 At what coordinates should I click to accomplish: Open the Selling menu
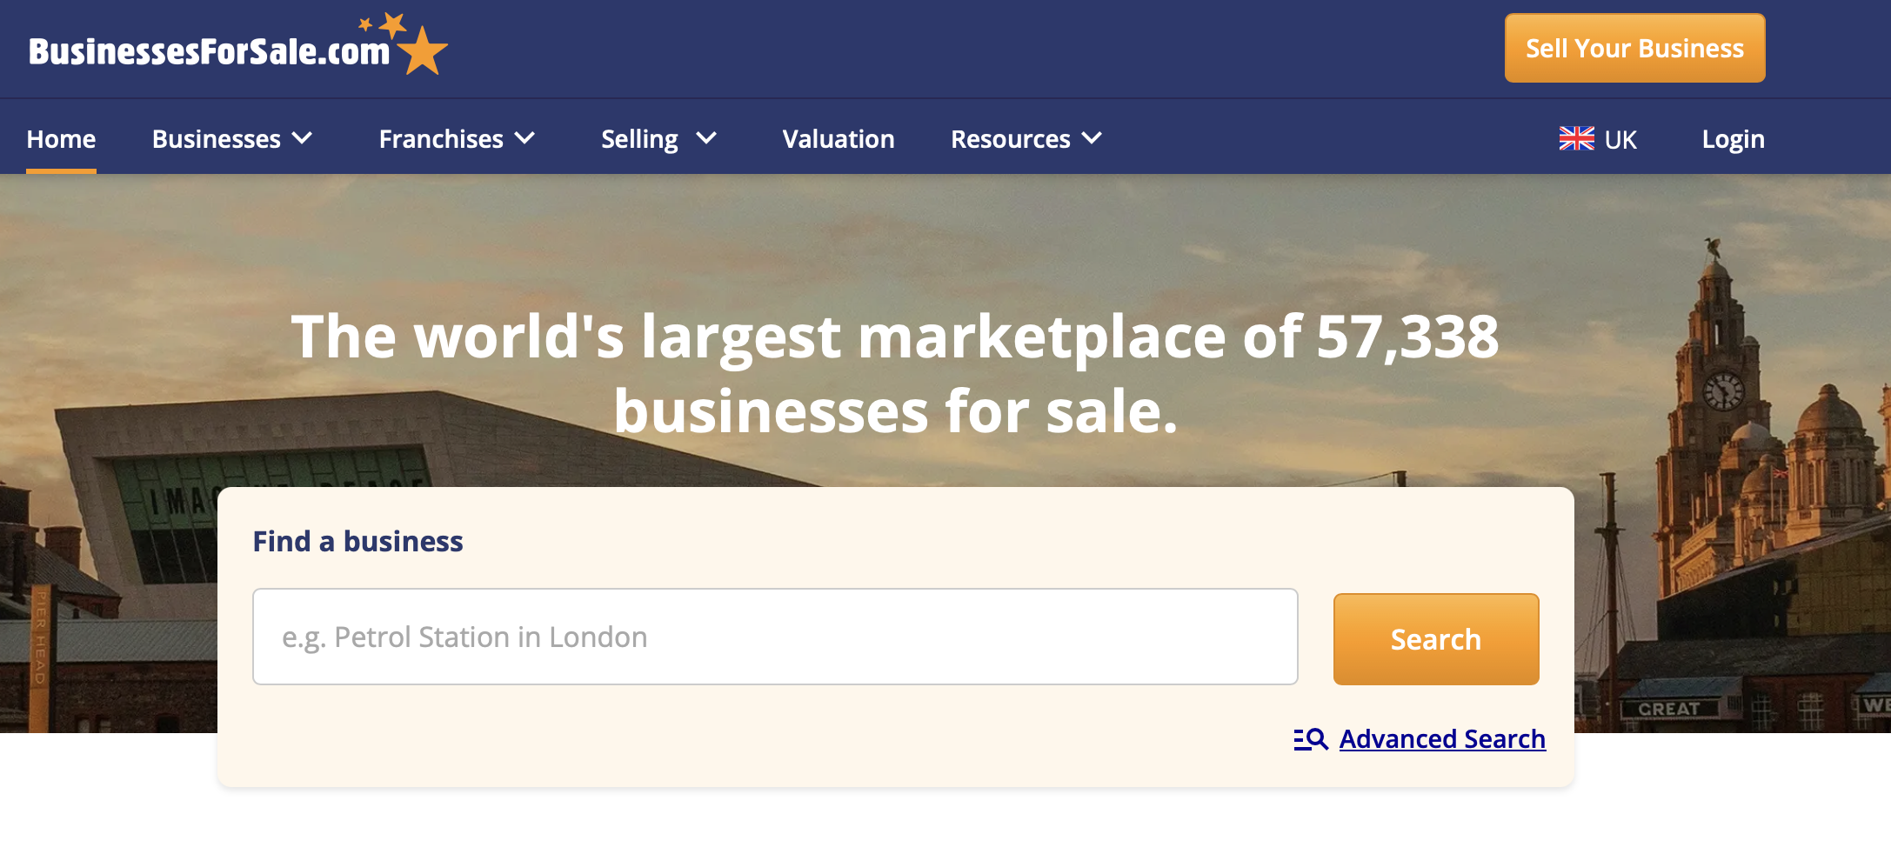pos(639,139)
